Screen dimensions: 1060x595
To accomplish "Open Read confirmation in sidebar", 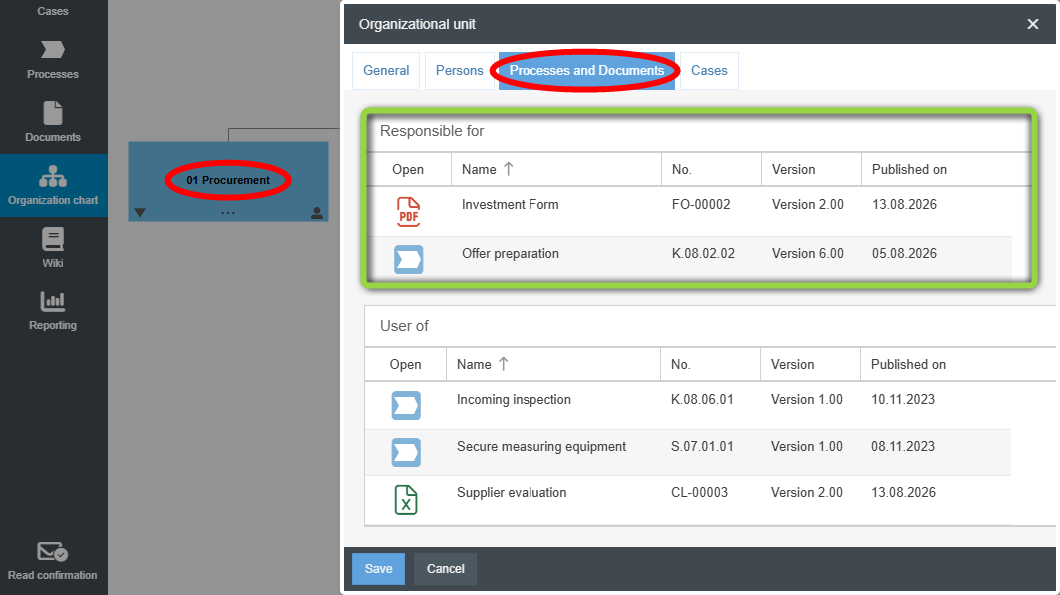I will [53, 561].
